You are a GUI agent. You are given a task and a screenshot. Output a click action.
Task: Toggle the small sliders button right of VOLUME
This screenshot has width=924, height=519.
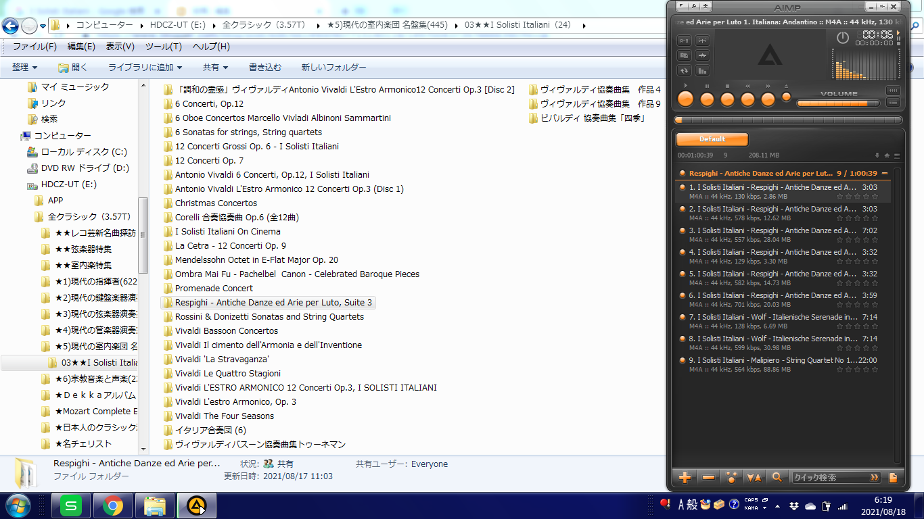tap(894, 91)
